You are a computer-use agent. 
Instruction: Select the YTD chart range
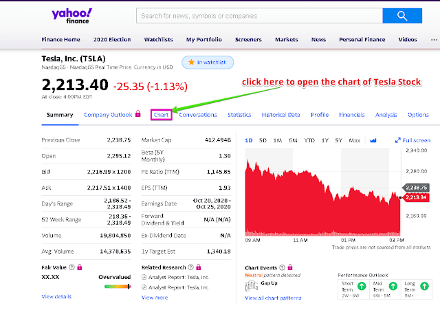[x=309, y=140]
